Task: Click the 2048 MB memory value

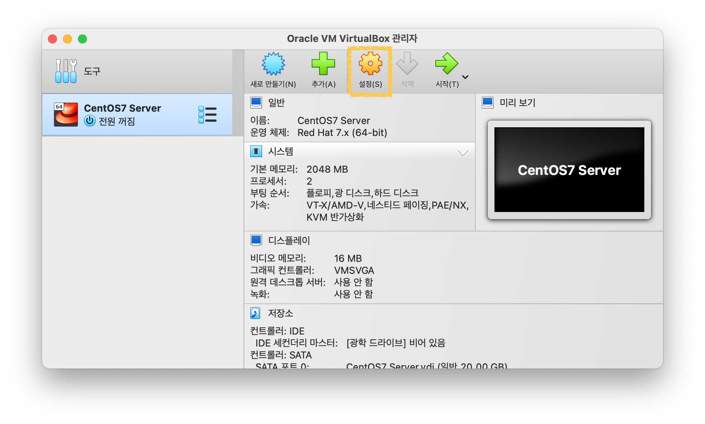Action: [327, 169]
